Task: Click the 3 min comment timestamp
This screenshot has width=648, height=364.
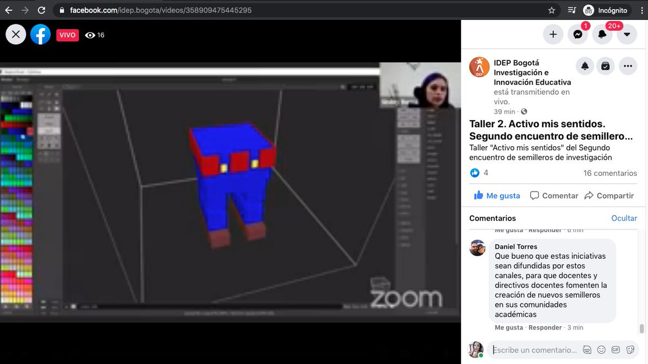Action: [x=575, y=327]
